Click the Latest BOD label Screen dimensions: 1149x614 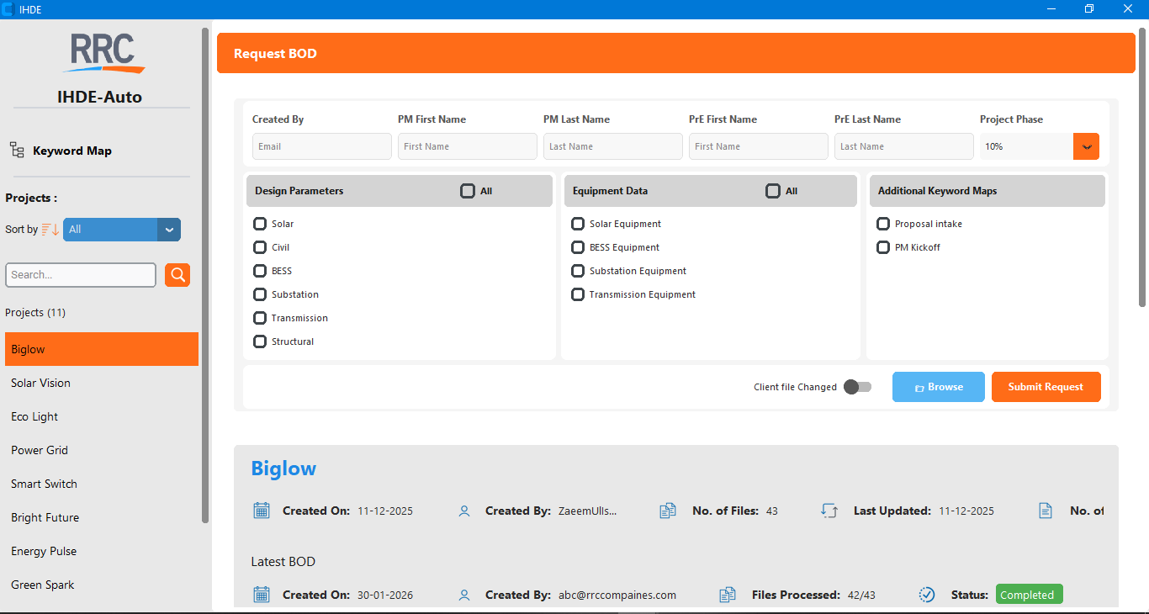(x=283, y=562)
